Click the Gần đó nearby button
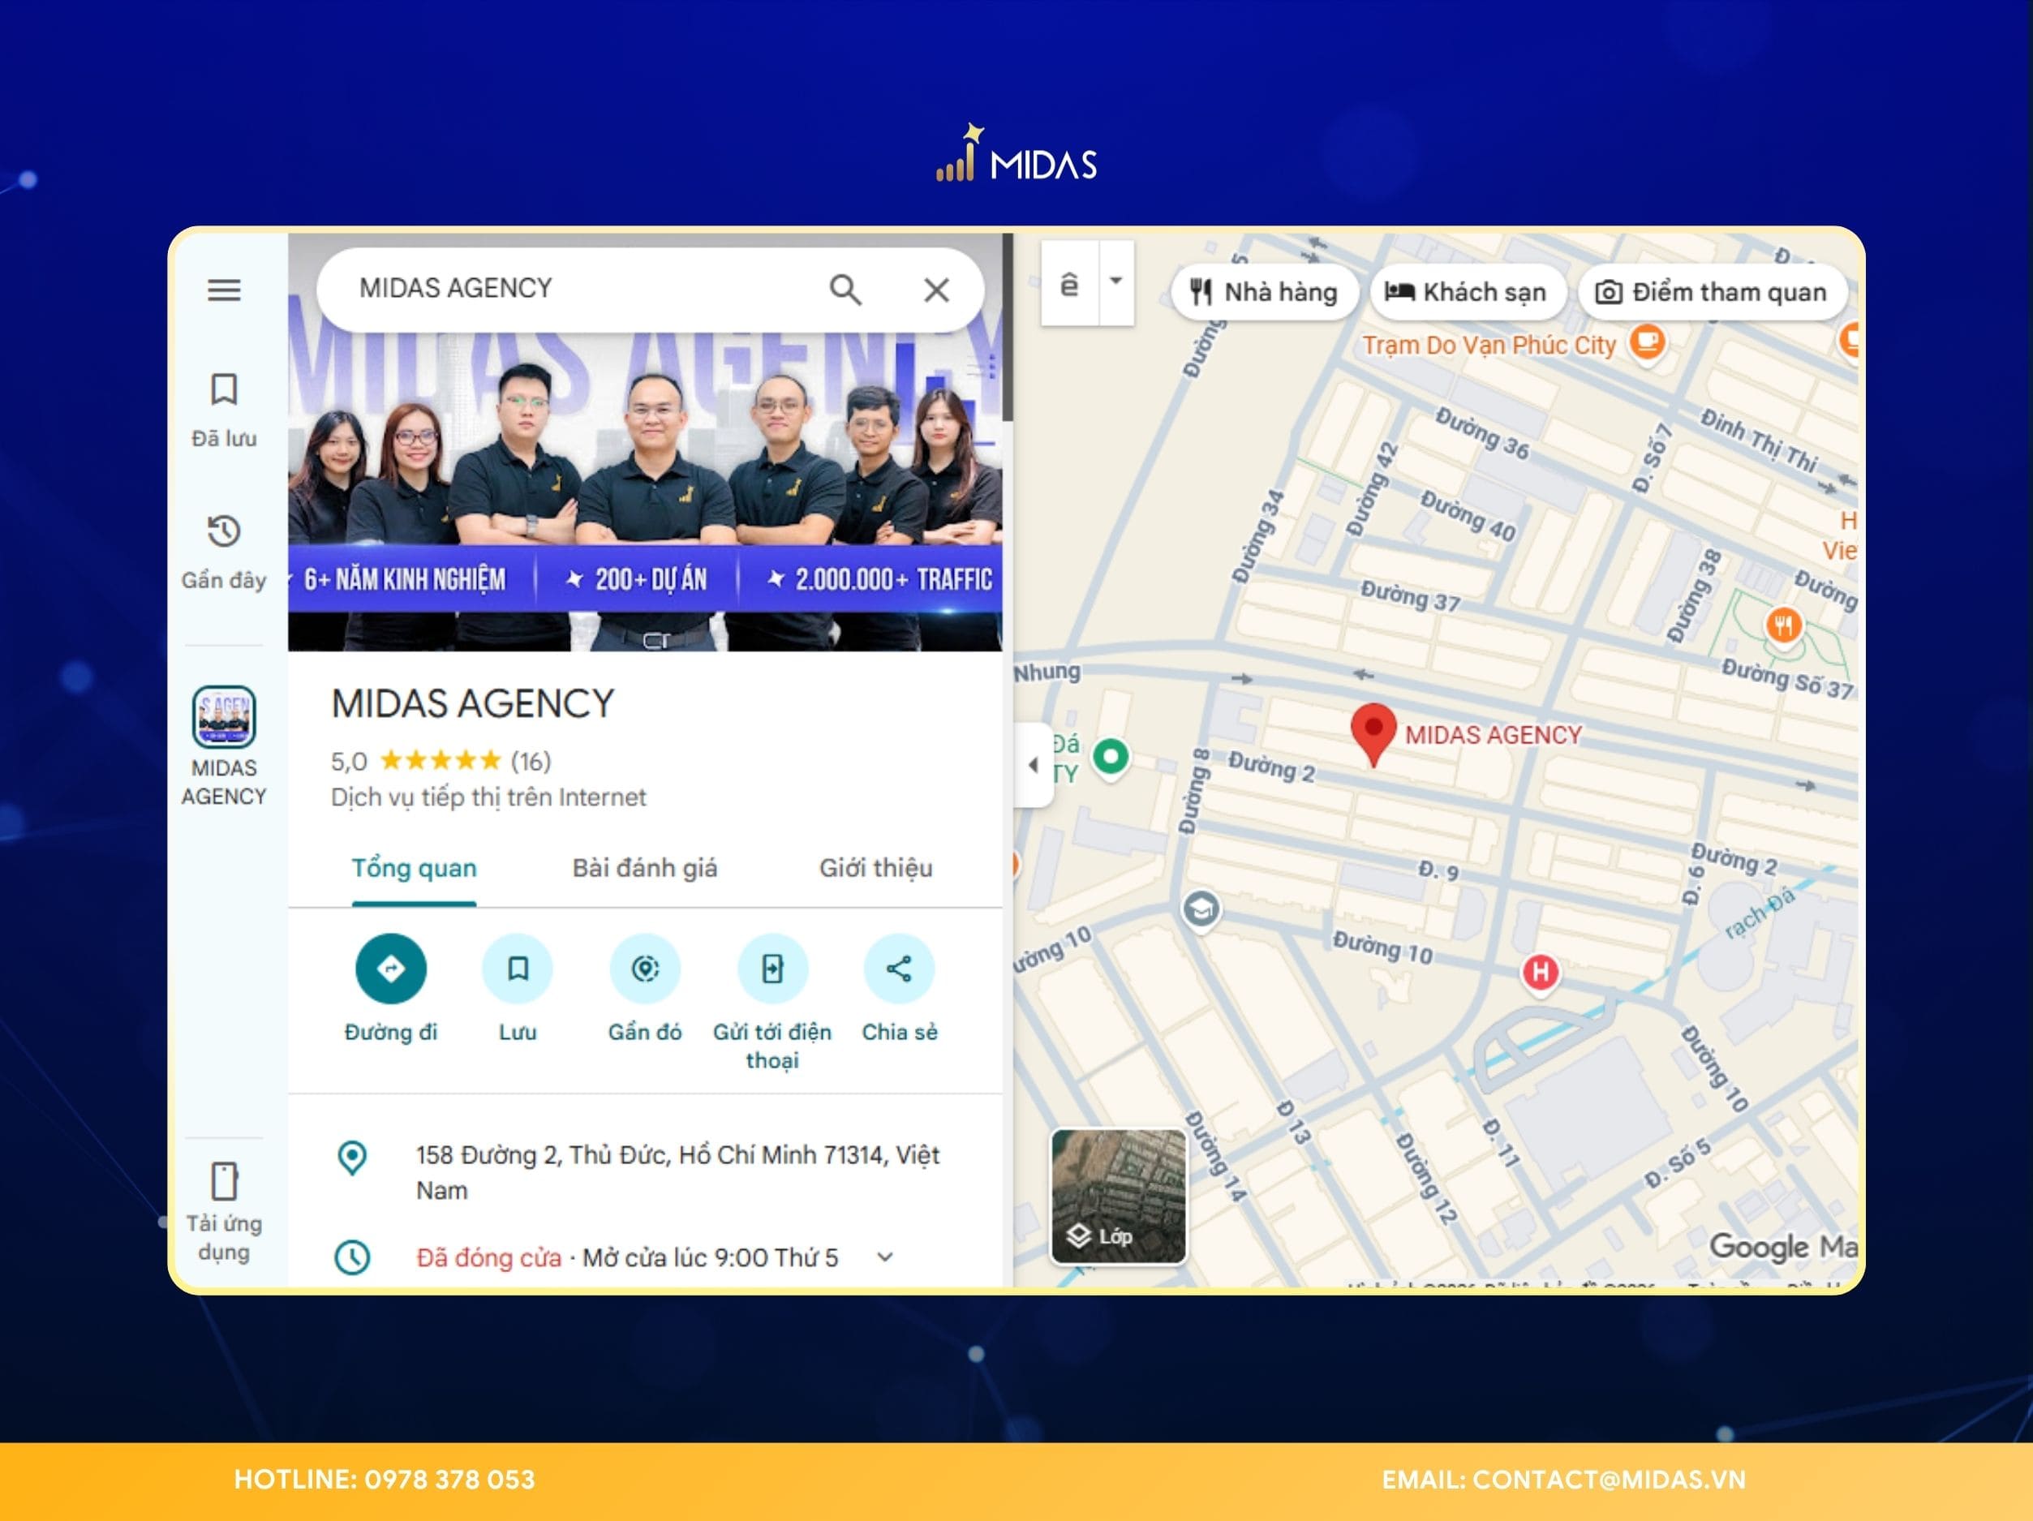Image resolution: width=2033 pixels, height=1521 pixels. click(645, 969)
